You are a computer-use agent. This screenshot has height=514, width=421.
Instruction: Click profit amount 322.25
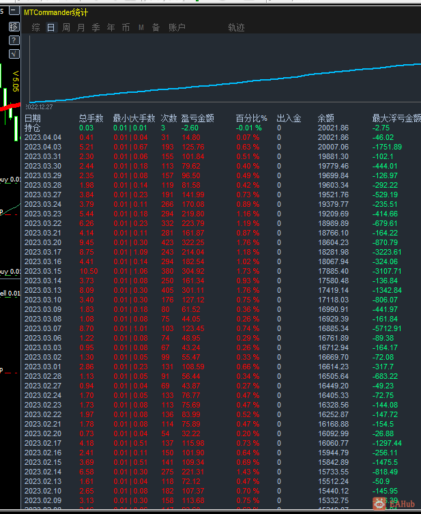pyautogui.click(x=193, y=242)
